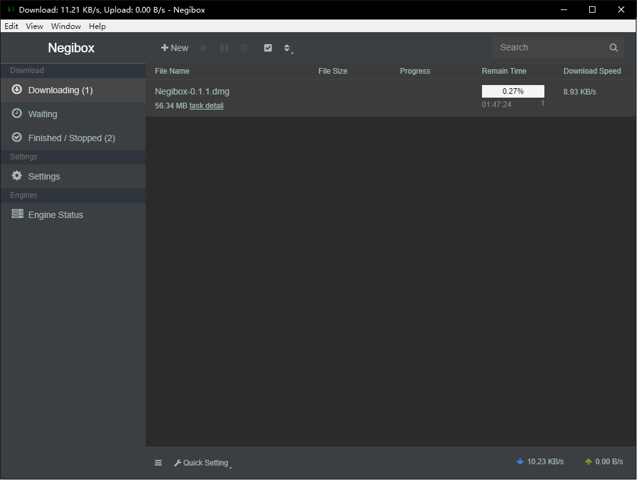637x480 pixels.
Task: Open Finished / Stopped (2) list
Action: point(73,138)
